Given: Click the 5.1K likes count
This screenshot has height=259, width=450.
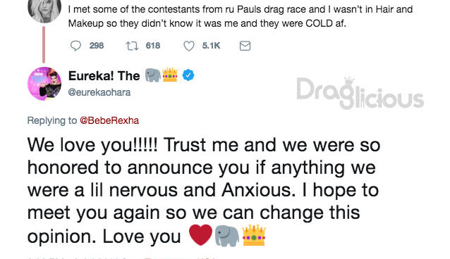Looking at the screenshot, I should [211, 46].
